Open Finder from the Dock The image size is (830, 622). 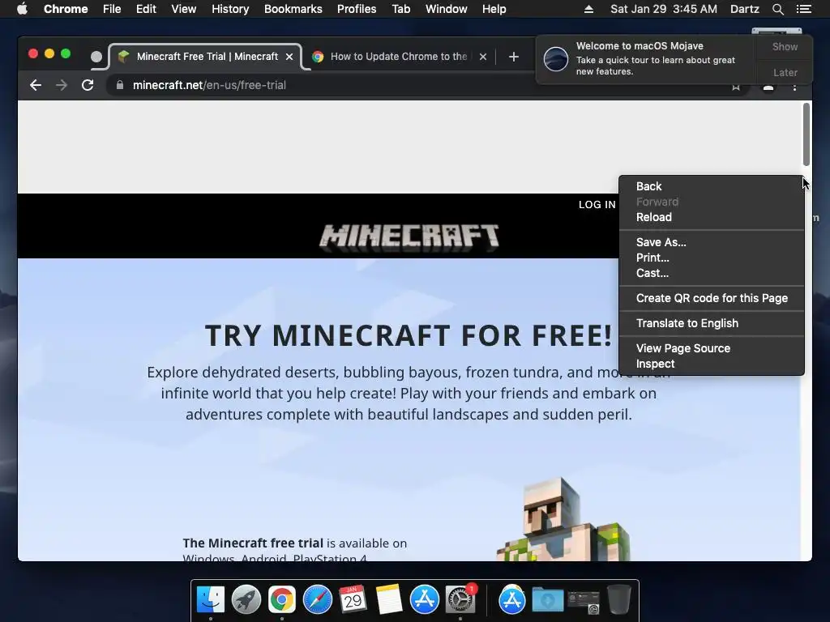(x=211, y=600)
